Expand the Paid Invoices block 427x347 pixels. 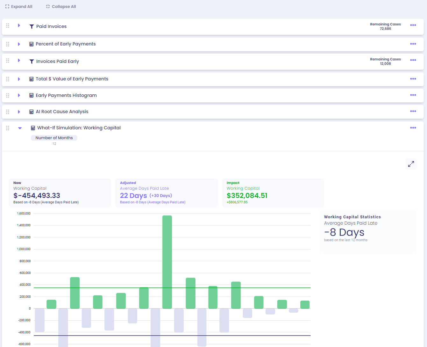(x=19, y=25)
